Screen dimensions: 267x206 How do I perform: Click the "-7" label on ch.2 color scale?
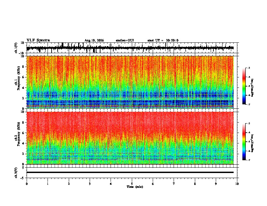pyautogui.click(x=249, y=160)
